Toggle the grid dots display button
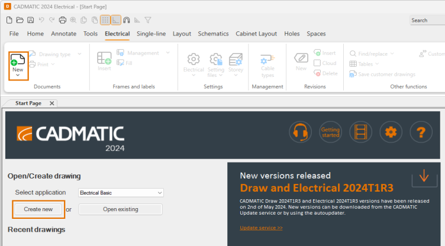Image resolution: width=445 pixels, height=246 pixels. 105,20
